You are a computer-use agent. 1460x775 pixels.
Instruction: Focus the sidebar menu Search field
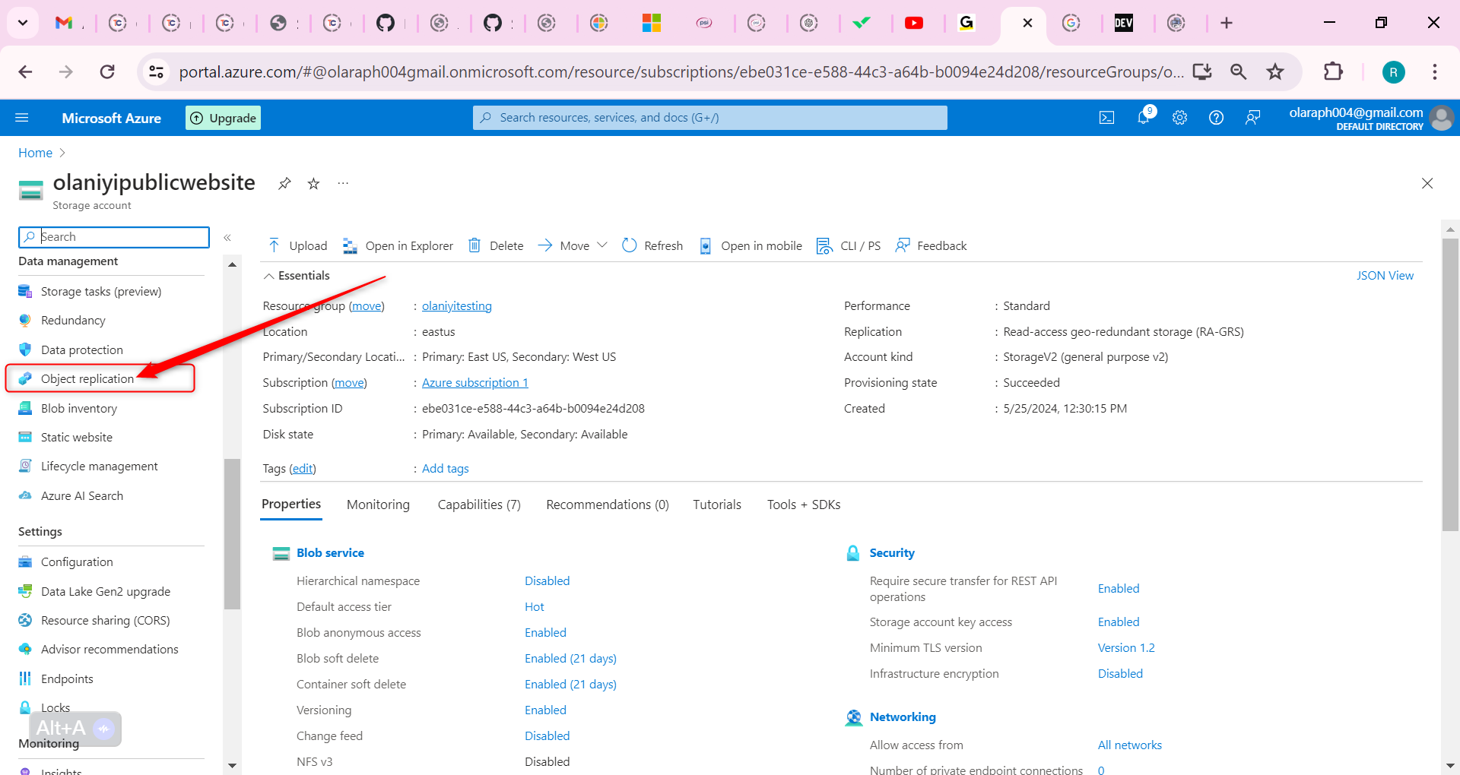pos(114,237)
